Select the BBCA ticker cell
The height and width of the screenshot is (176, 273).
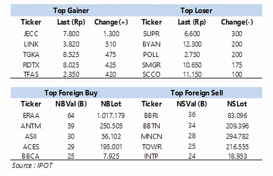pyautogui.click(x=31, y=156)
